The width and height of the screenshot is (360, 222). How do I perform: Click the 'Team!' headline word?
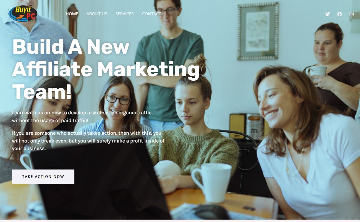click(42, 91)
